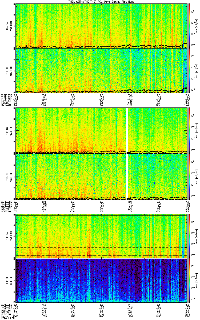The width and height of the screenshot is (200, 320).
Task: Click the color bar beside THA B-parallel panel
Action: click(x=189, y=71)
